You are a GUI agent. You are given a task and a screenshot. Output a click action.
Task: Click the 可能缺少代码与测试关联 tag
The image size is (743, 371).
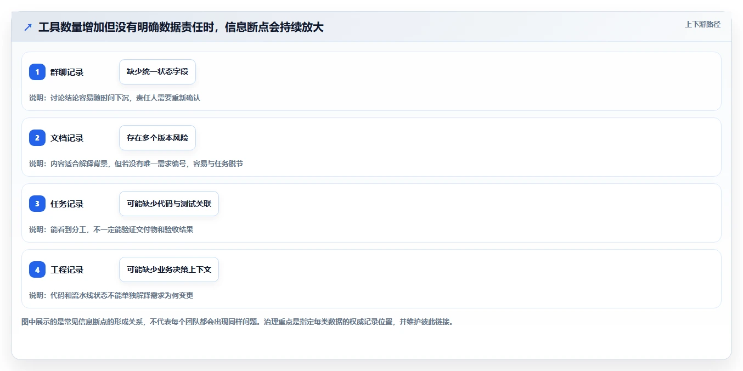tap(169, 204)
